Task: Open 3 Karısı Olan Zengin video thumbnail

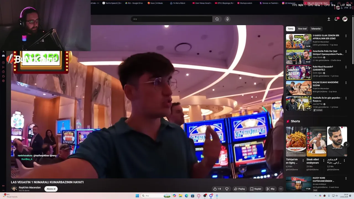Action: point(299,41)
